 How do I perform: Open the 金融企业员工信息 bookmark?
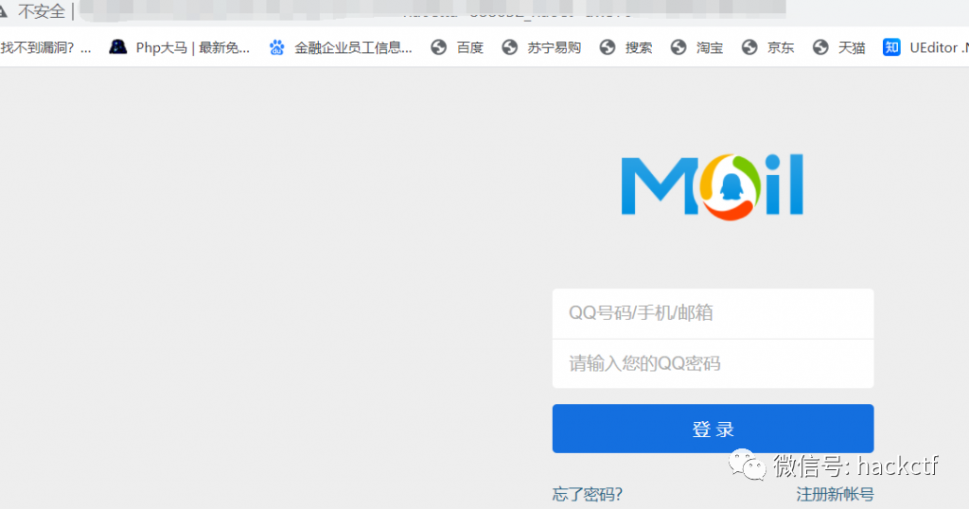pos(353,47)
